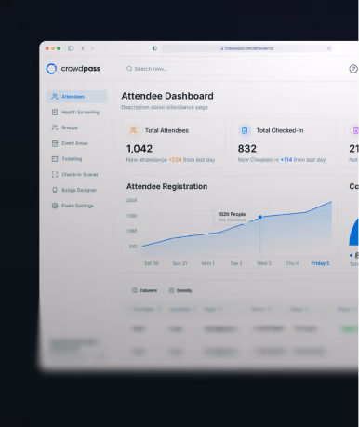Click the Groups icon in sidebar
This screenshot has width=359, height=427.
(55, 127)
